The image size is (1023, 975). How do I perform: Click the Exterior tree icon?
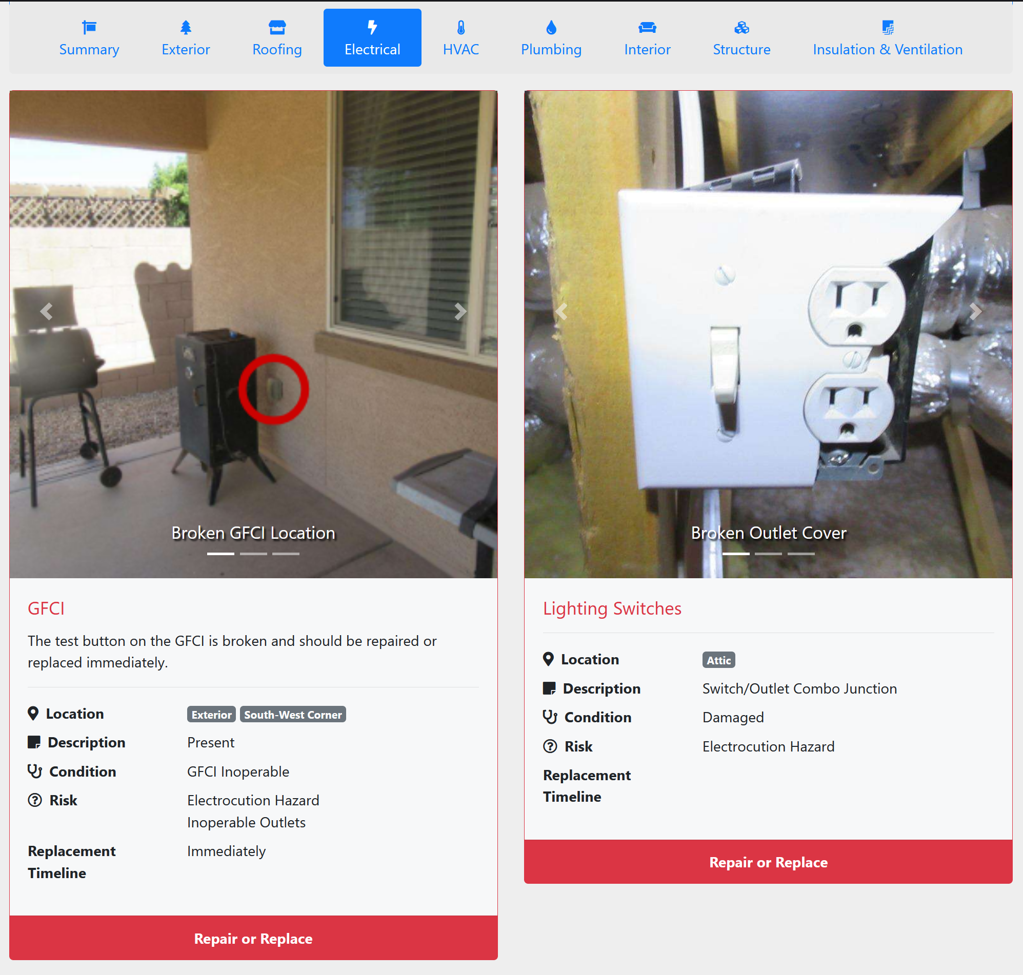click(x=186, y=27)
